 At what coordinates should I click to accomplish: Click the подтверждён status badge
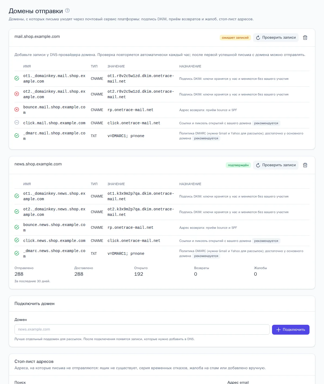click(x=238, y=165)
